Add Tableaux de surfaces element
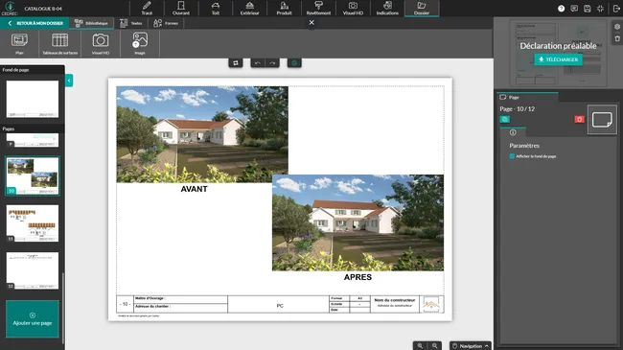623x350 pixels. 60,43
